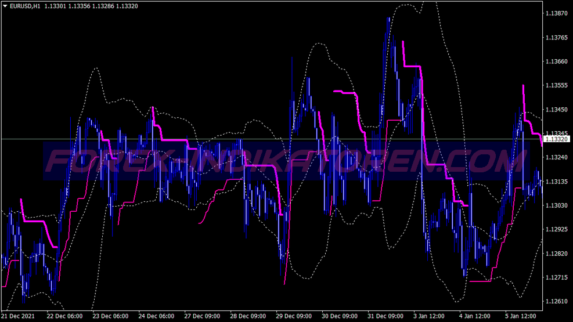This screenshot has height=322, width=573.
Task: Click the EURUSD,H1 chart title text
Action: [x=26, y=6]
